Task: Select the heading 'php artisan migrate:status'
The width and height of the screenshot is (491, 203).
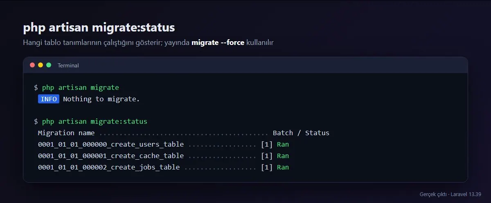Action: (x=99, y=27)
